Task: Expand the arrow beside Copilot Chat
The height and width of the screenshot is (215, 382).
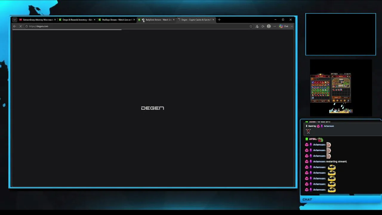Action: point(292,26)
